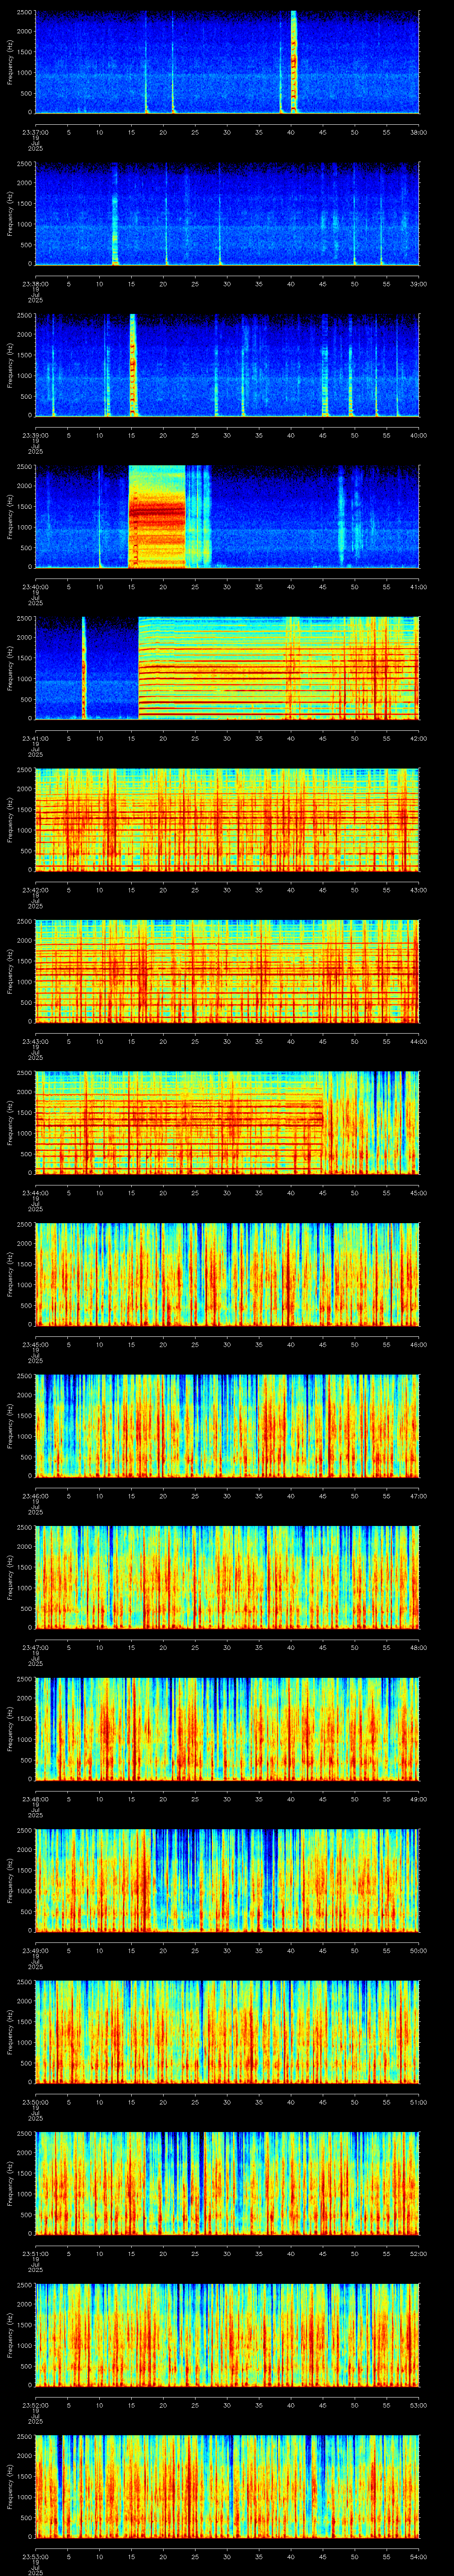This screenshot has width=454, height=2576.
Task: Click the spectrogram panel starting at 23:45:00
Action: tap(227, 1275)
